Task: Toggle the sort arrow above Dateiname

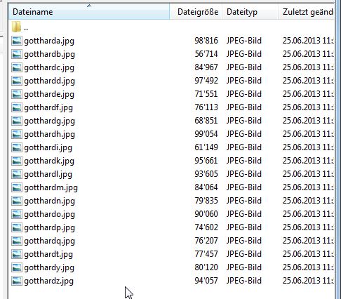Action: coord(89,6)
